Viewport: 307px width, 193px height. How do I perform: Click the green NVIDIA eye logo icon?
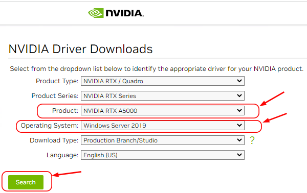(96, 13)
